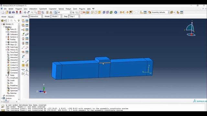Select the Pan View tool
Image resolution: width=207 pixels, height=116 pixels.
pyautogui.click(x=25, y=12)
